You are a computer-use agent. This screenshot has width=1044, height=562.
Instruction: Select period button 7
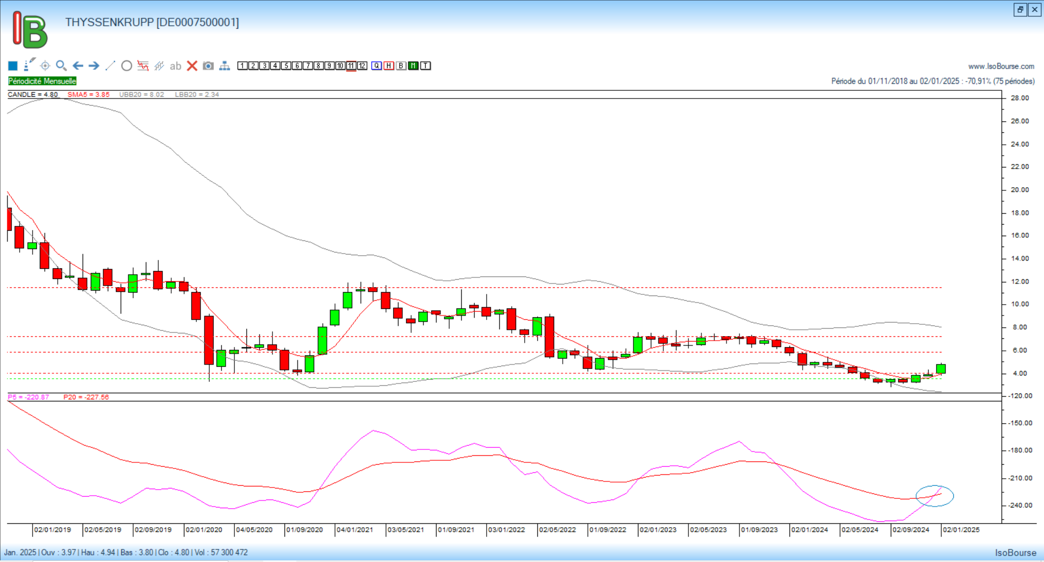[x=308, y=66]
